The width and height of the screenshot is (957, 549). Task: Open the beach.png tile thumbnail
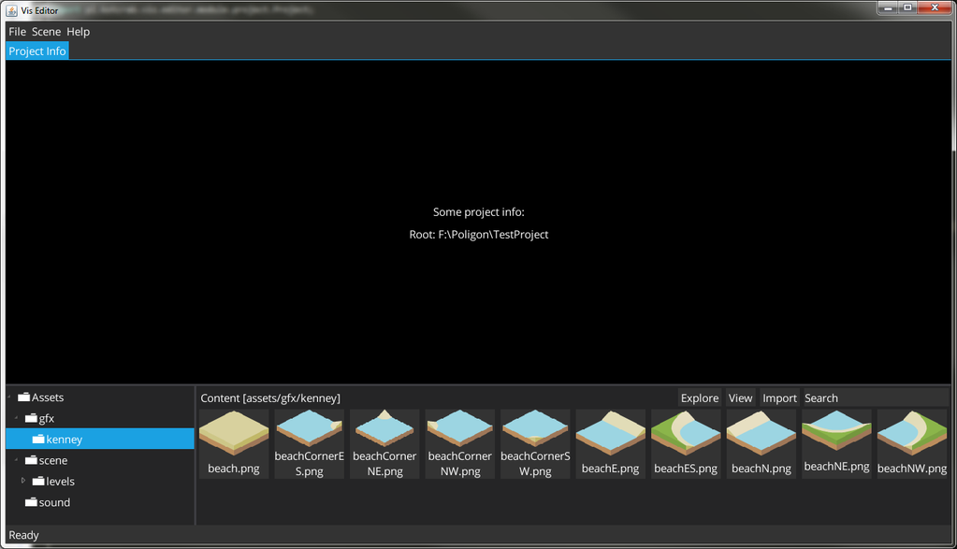click(234, 434)
